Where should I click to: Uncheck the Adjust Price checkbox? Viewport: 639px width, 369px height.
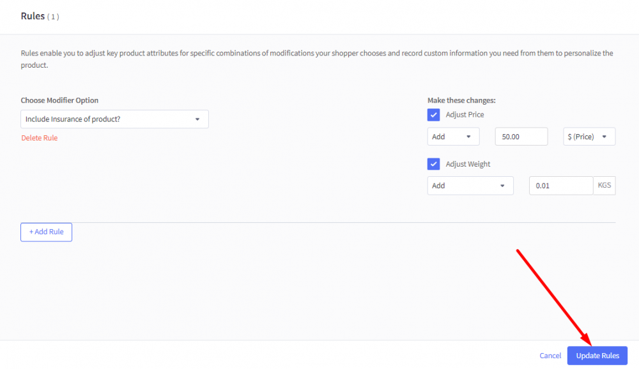pos(433,114)
